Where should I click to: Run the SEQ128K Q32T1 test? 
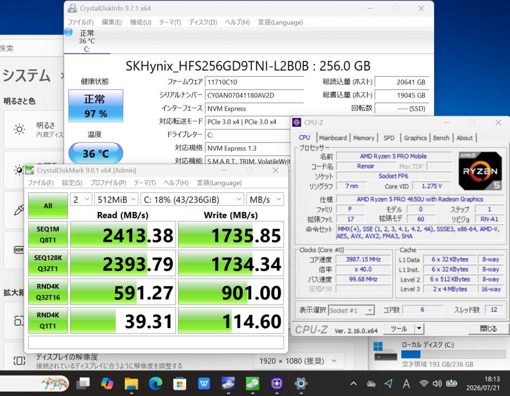point(48,263)
